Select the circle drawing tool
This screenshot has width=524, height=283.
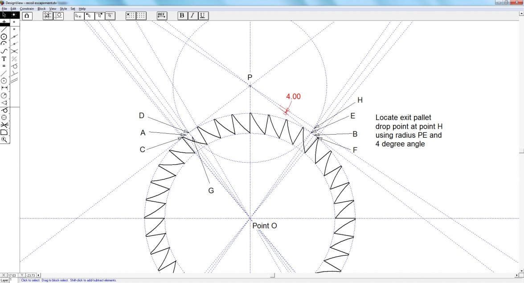[x=4, y=36]
